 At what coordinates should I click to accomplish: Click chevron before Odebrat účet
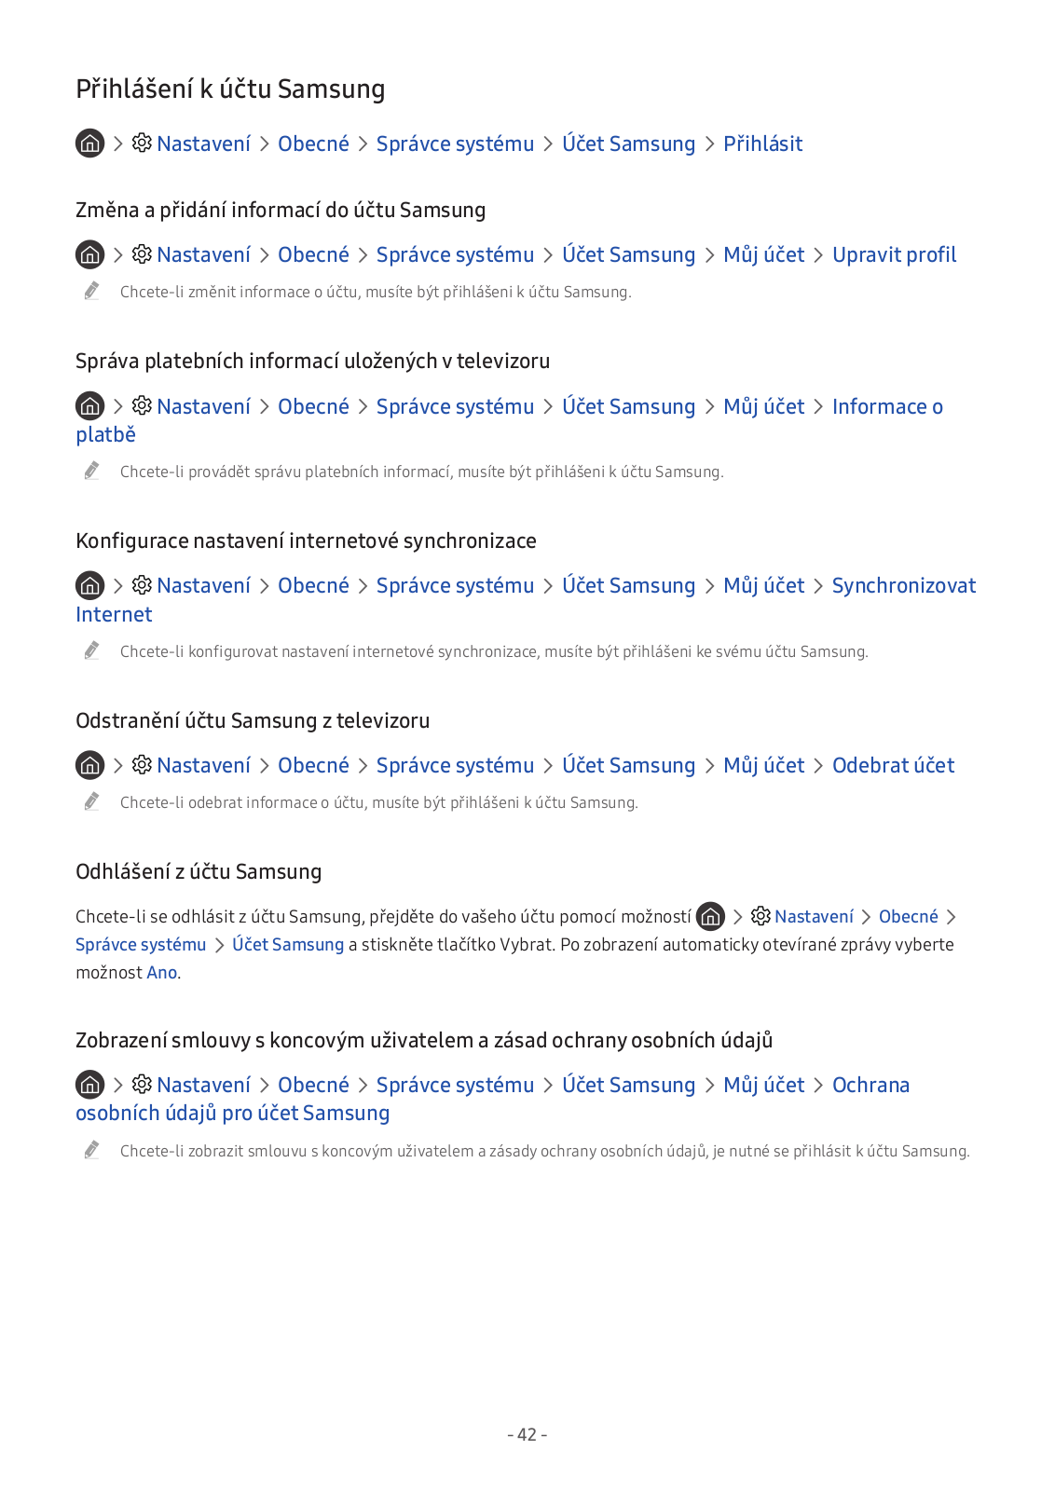[x=818, y=766]
